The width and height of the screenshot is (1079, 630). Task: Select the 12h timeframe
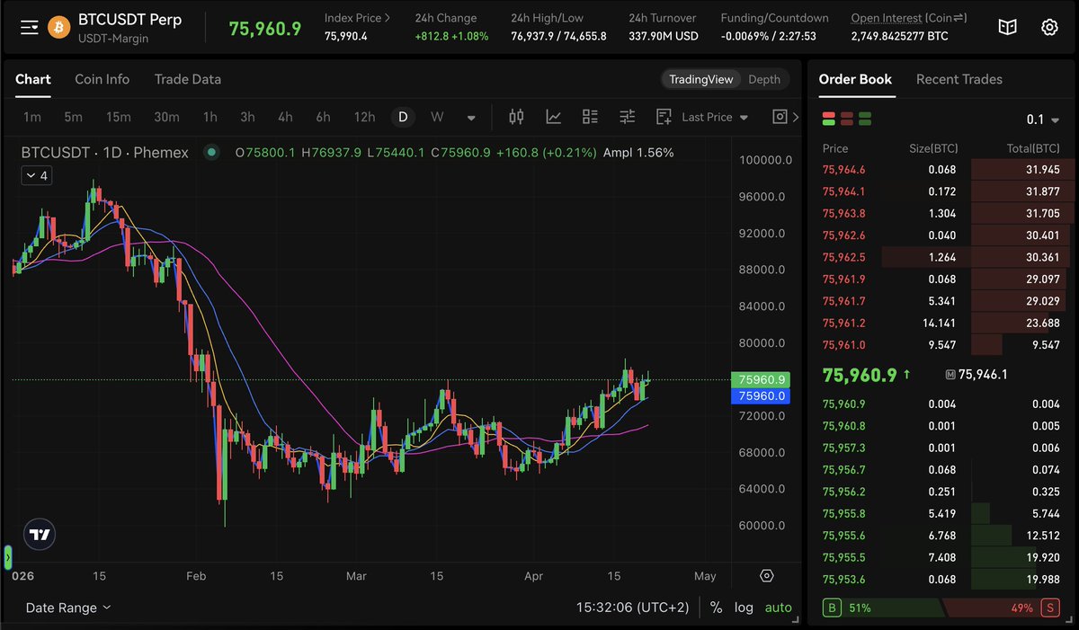click(364, 117)
